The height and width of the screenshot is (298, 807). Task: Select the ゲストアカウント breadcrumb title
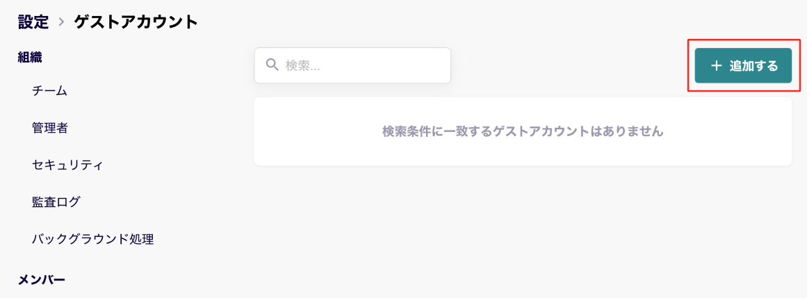pos(136,22)
